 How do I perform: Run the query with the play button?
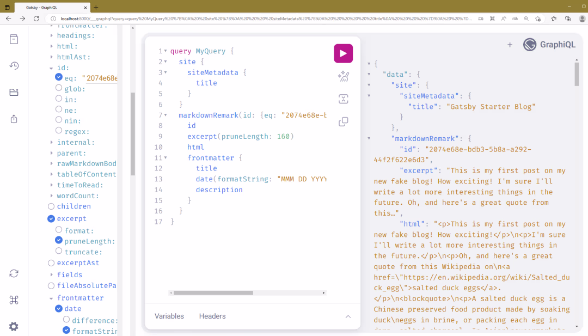[x=343, y=53]
